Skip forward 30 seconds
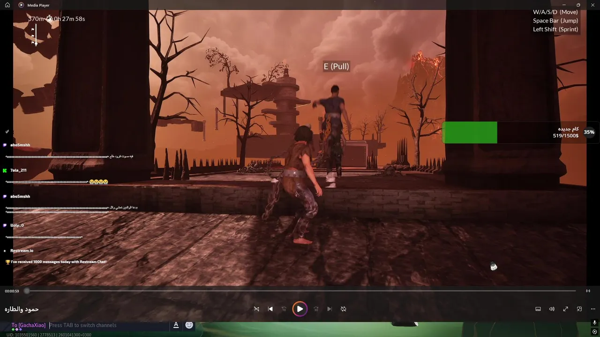This screenshot has width=600, height=337. [x=316, y=309]
